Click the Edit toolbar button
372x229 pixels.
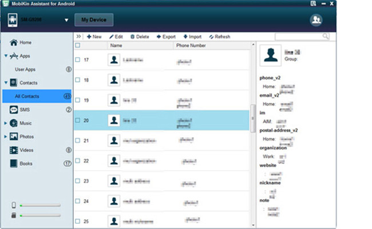coord(116,37)
